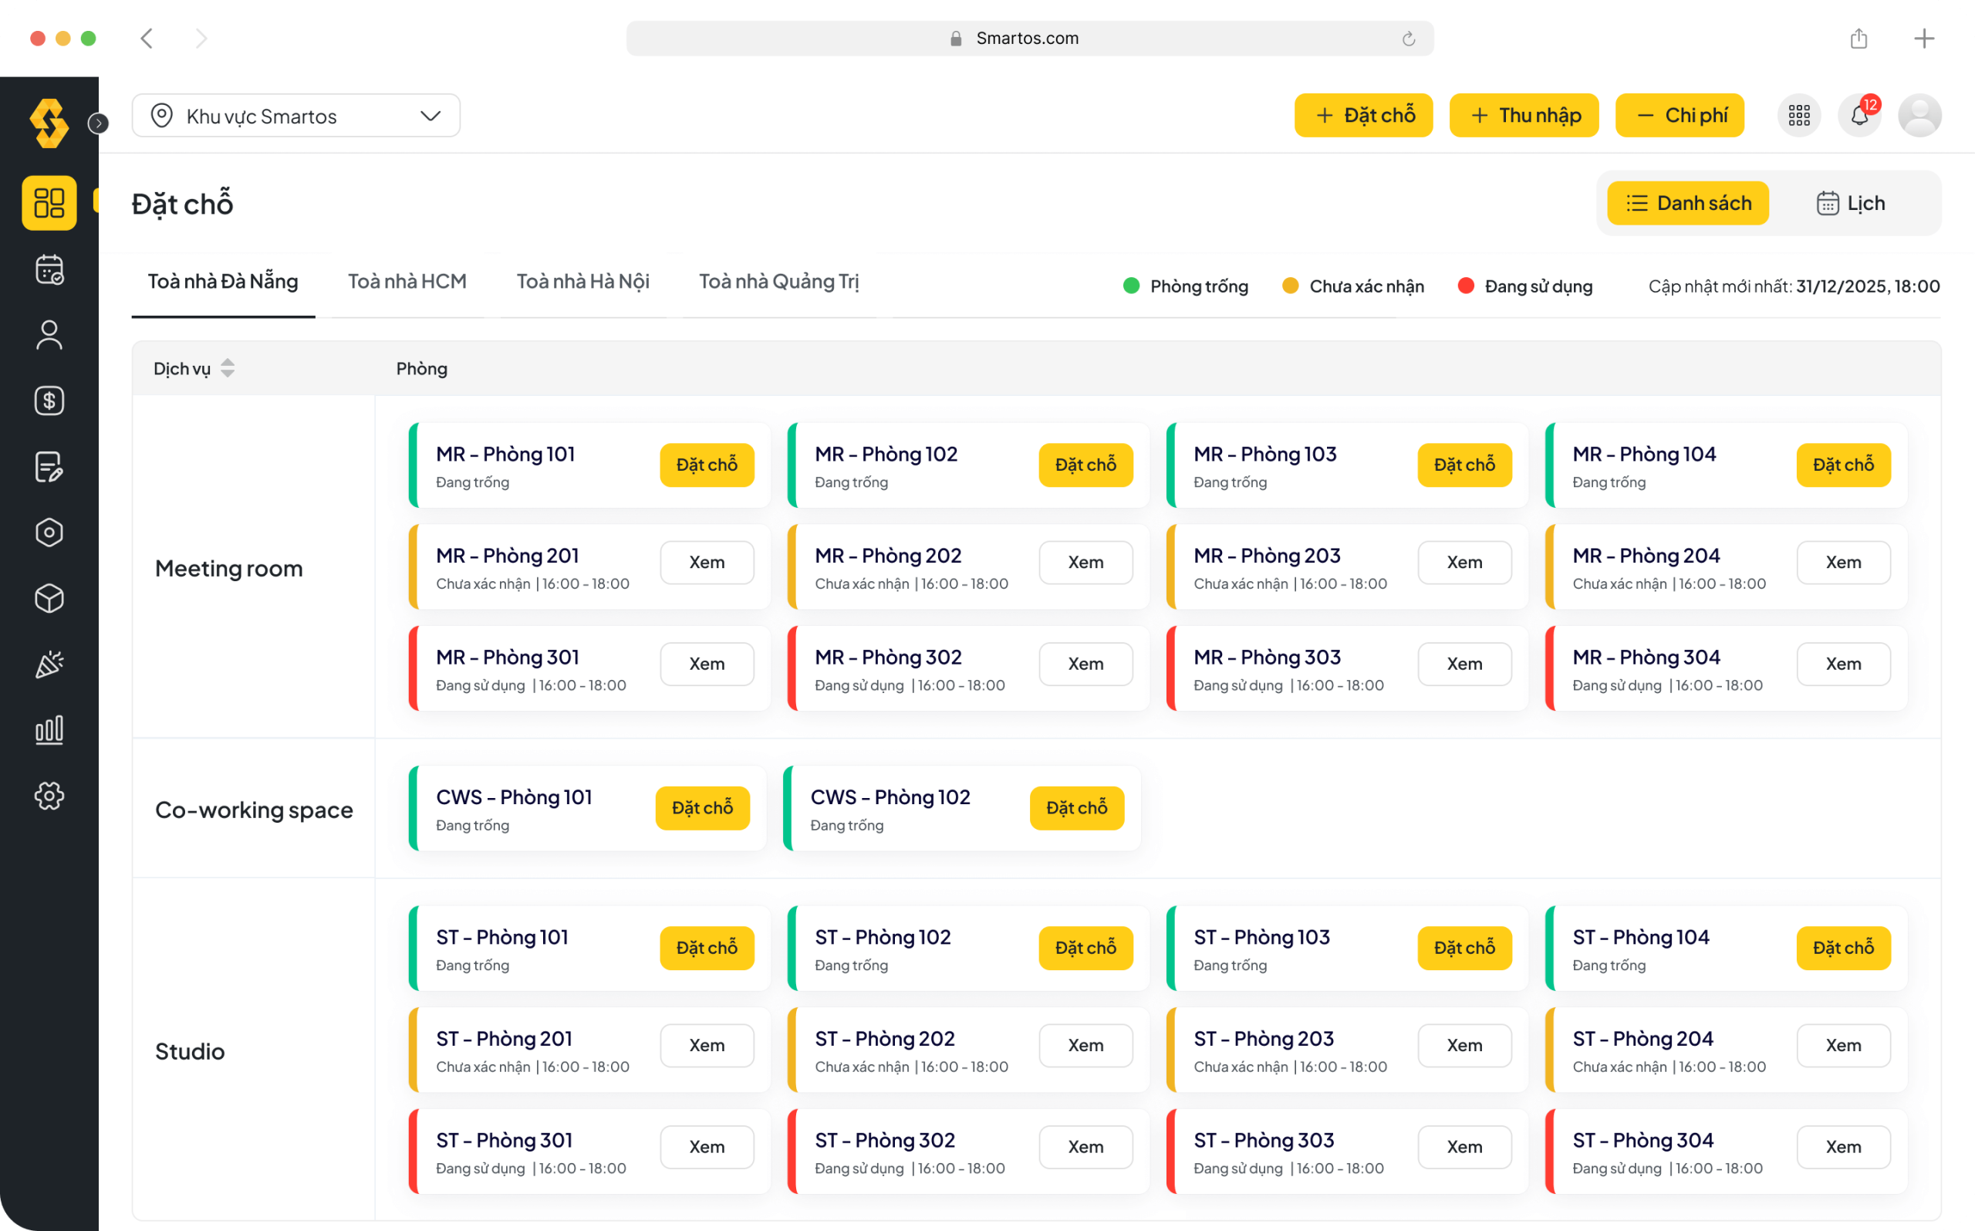1975x1231 pixels.
Task: Reload the Smartos.com page
Action: (1409, 39)
